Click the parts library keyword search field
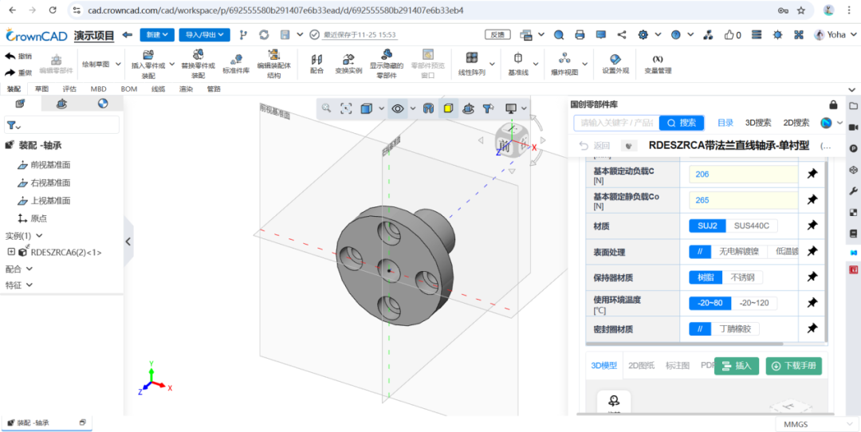Screen dimensions: 861x432 [x=616, y=123]
